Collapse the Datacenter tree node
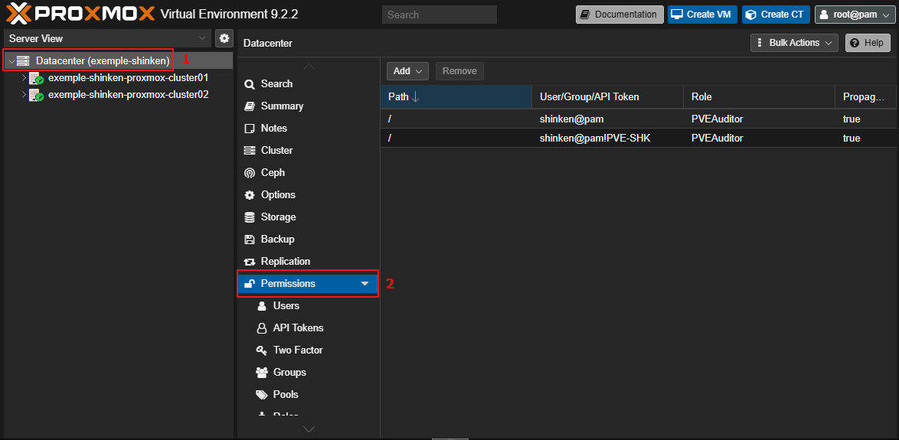Viewport: 899px width, 440px height. pos(11,60)
